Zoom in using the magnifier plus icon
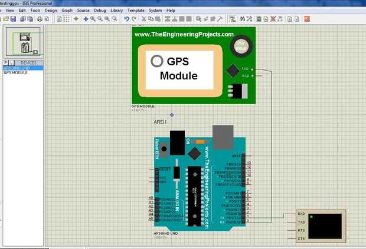Viewport: 366px width, 249px height. point(93,19)
